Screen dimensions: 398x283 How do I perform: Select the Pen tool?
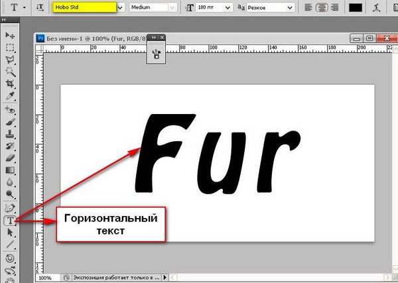10,208
